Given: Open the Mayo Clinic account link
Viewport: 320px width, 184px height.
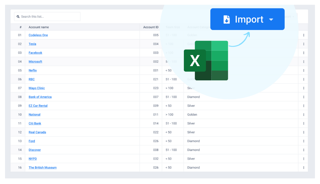Looking at the screenshot, I should [x=37, y=88].
